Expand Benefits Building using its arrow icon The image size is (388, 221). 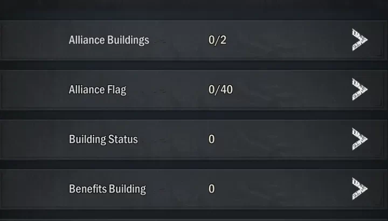click(x=359, y=189)
